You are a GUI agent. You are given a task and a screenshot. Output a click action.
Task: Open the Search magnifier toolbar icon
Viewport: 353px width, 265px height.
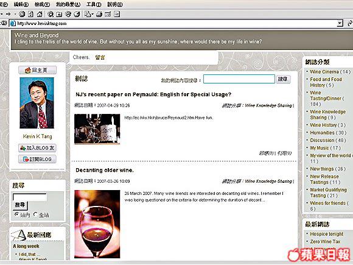51,14
